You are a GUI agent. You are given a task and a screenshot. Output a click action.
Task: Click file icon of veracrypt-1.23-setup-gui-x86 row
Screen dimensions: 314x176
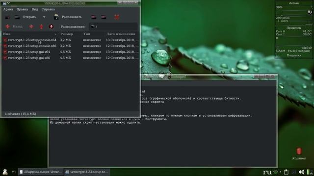pyautogui.click(x=5, y=58)
